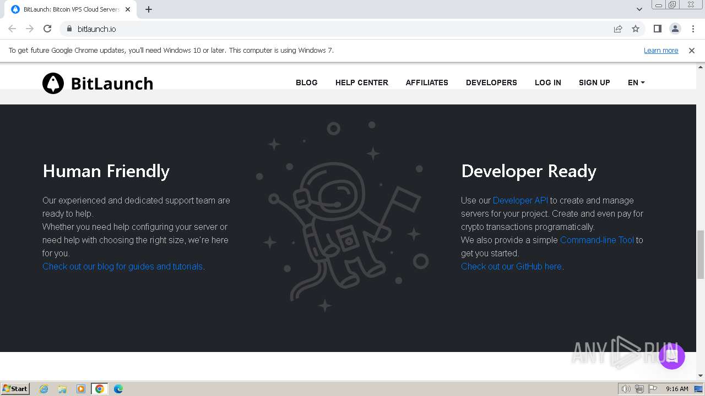Share this page icon in address bar
This screenshot has height=396, width=705.
(618, 29)
